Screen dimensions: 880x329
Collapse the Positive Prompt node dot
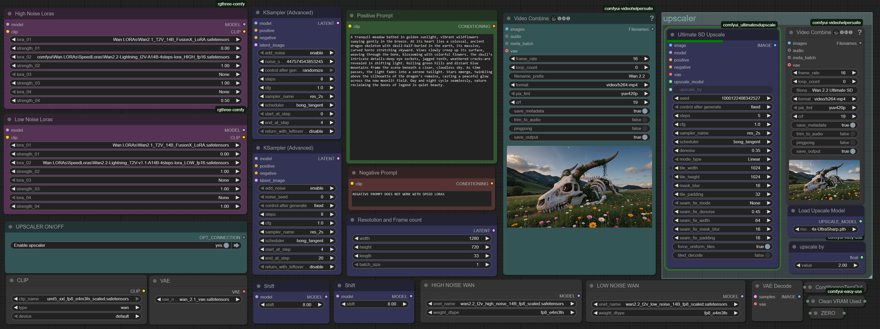click(352, 16)
